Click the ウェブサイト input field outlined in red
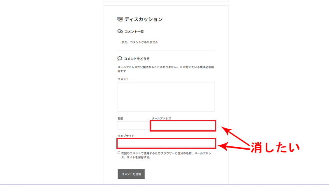Image resolution: width=329 pixels, height=185 pixels. coord(166,143)
